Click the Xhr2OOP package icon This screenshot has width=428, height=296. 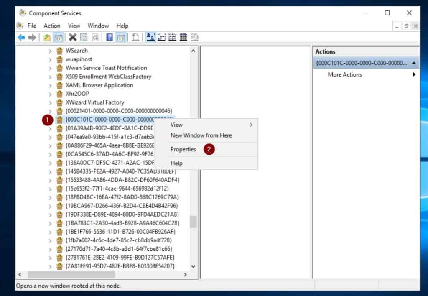click(59, 94)
